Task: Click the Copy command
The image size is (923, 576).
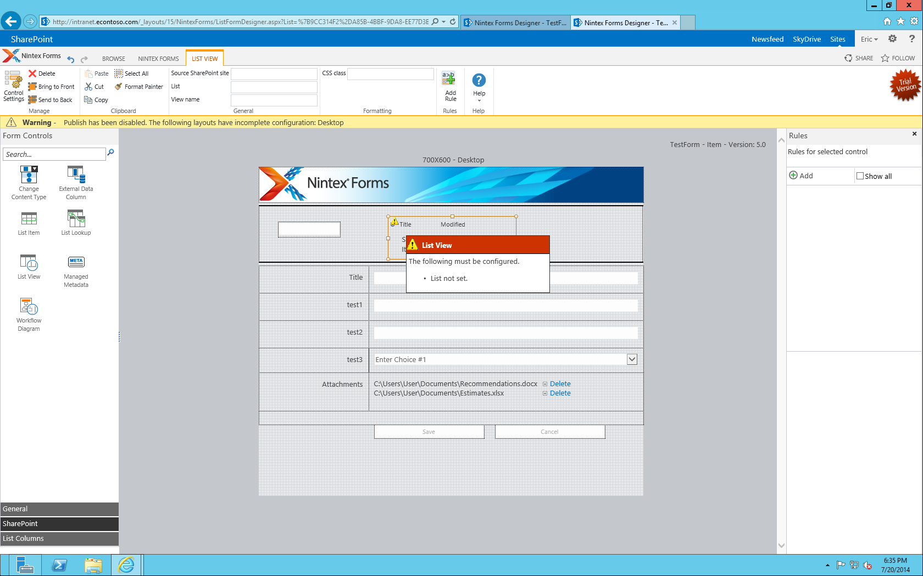Action: click(96, 100)
